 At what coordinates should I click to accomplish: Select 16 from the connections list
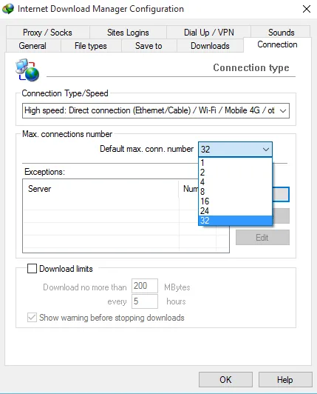coord(235,201)
